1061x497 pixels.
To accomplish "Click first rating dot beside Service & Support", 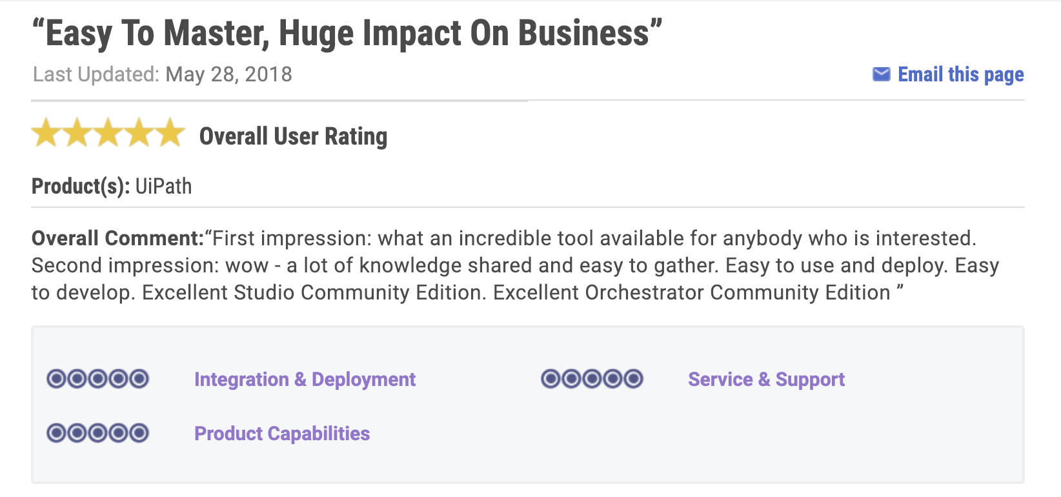I will pyautogui.click(x=551, y=378).
